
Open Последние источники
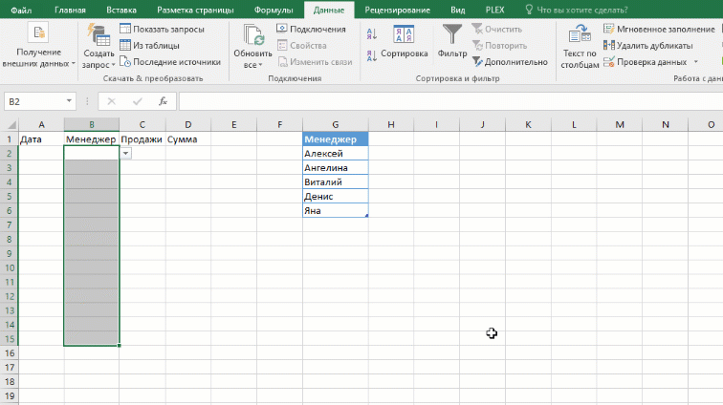pyautogui.click(x=170, y=62)
